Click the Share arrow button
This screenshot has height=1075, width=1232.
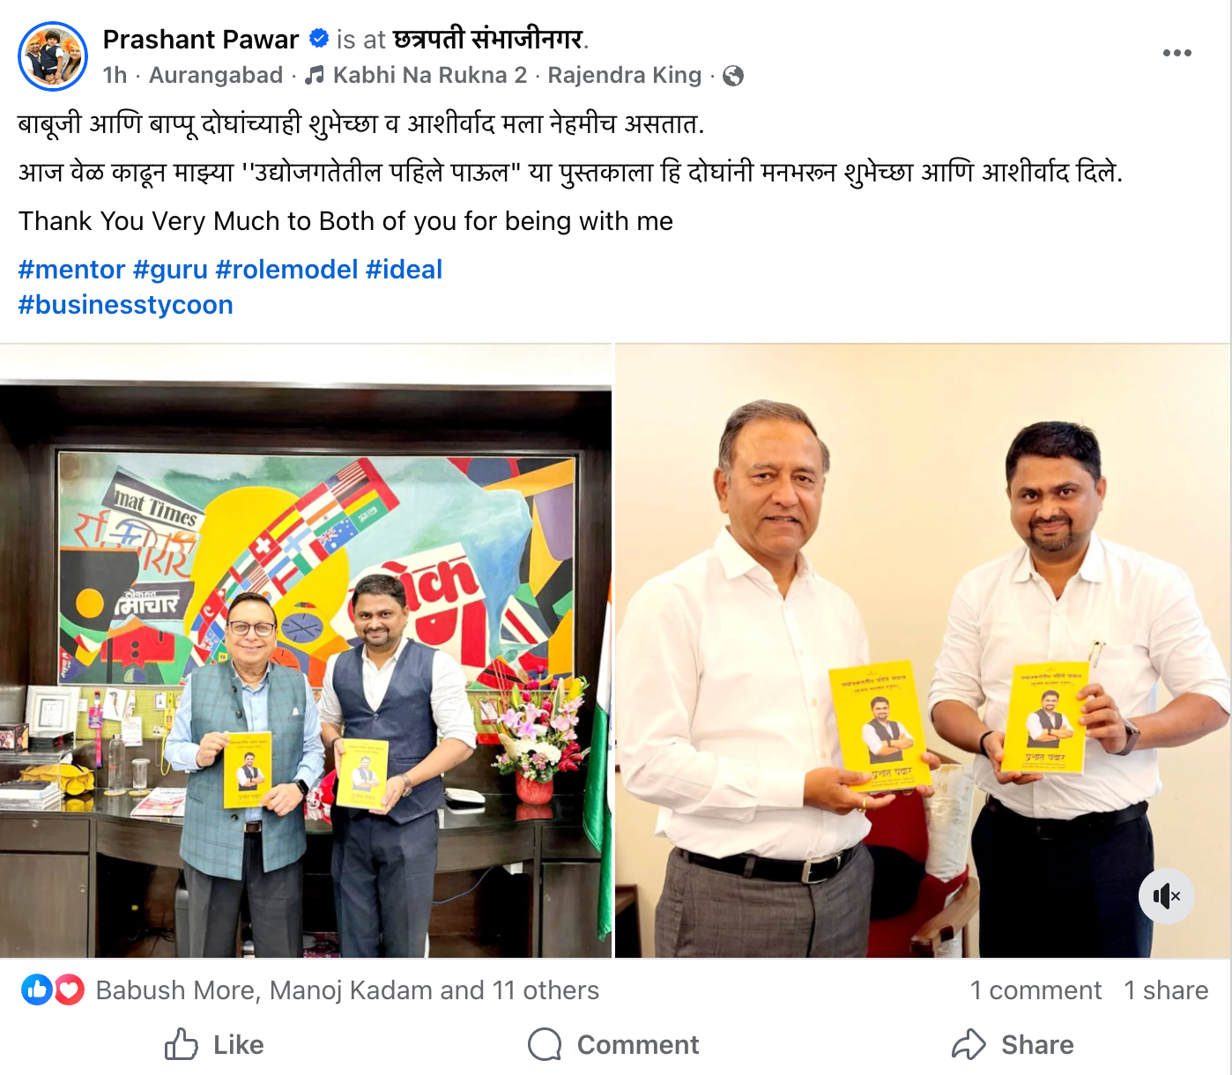pos(1013,1044)
